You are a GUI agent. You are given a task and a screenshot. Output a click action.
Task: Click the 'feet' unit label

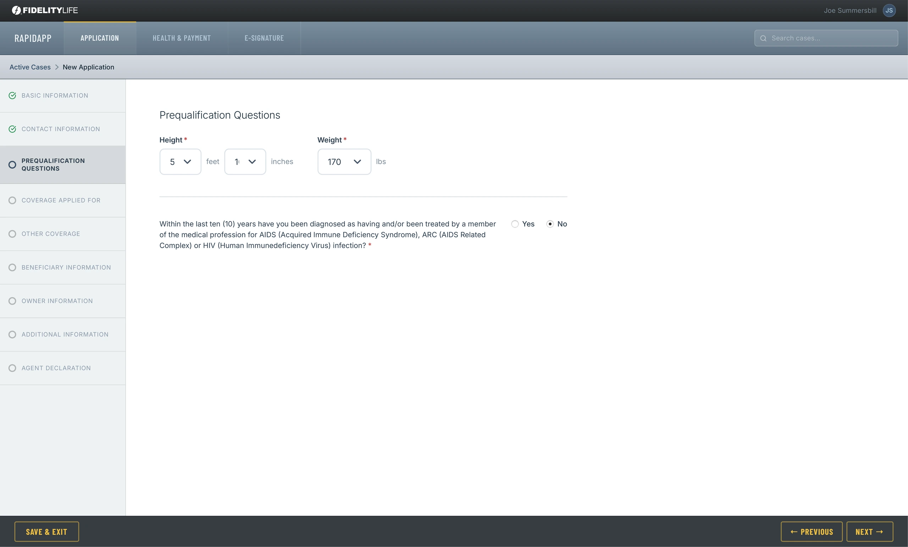pos(212,162)
